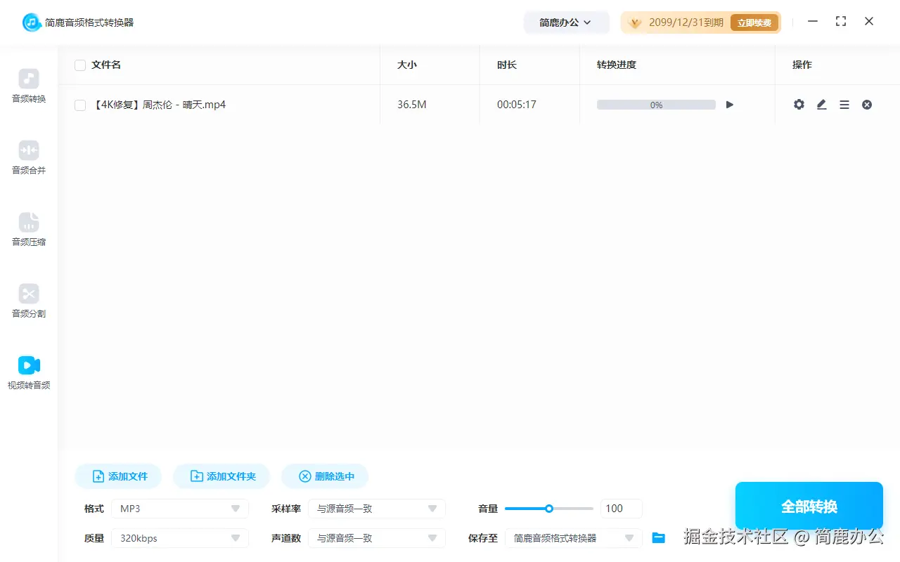Open the 音频分割 tool

click(x=28, y=299)
